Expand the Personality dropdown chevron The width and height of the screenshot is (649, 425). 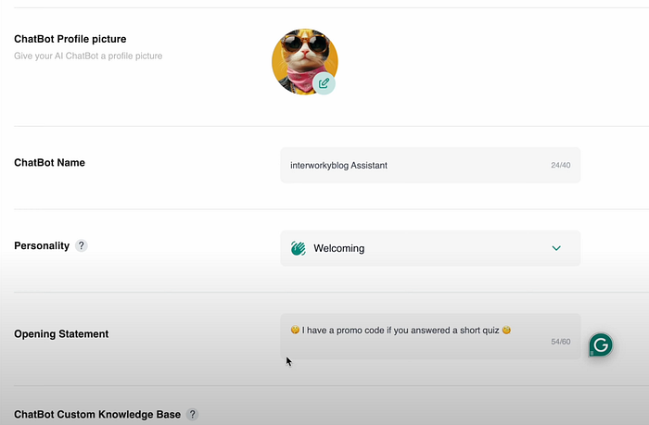556,248
